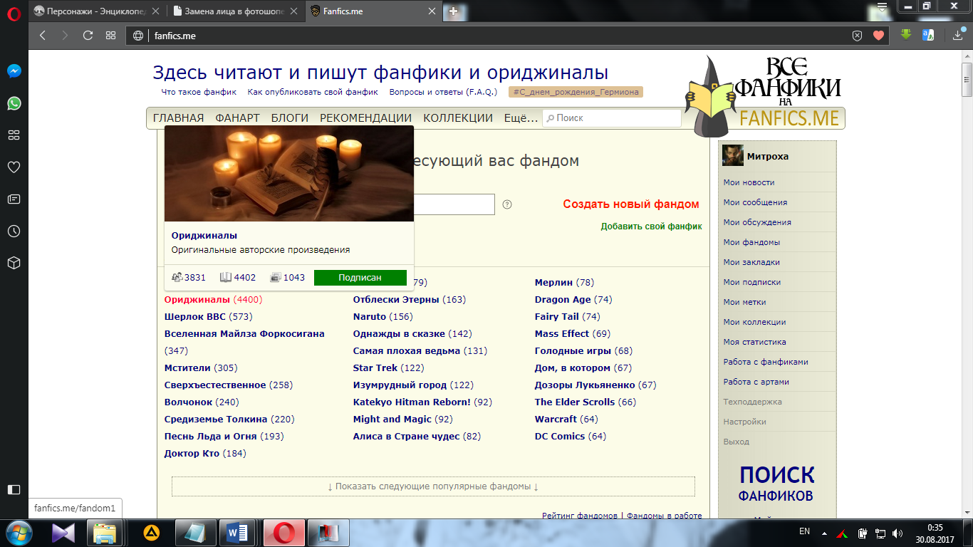Add page to bookmarks with the red heart
Screen dimensions: 973x547
pyautogui.click(x=878, y=36)
